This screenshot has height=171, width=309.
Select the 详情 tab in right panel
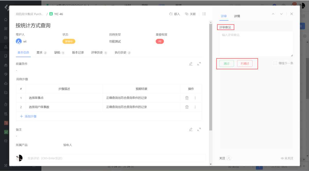237,16
